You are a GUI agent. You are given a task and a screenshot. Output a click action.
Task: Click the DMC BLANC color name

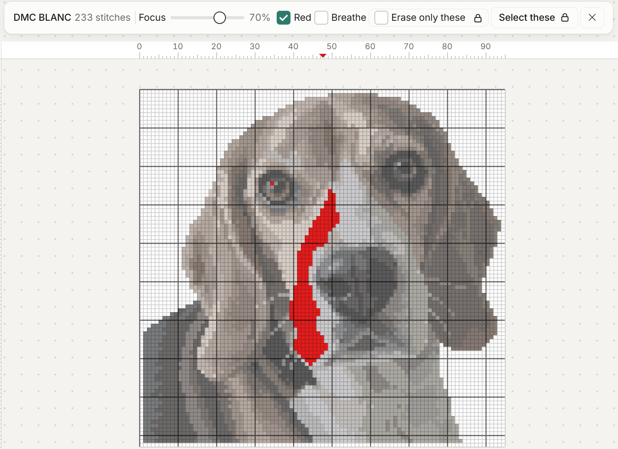pos(42,18)
